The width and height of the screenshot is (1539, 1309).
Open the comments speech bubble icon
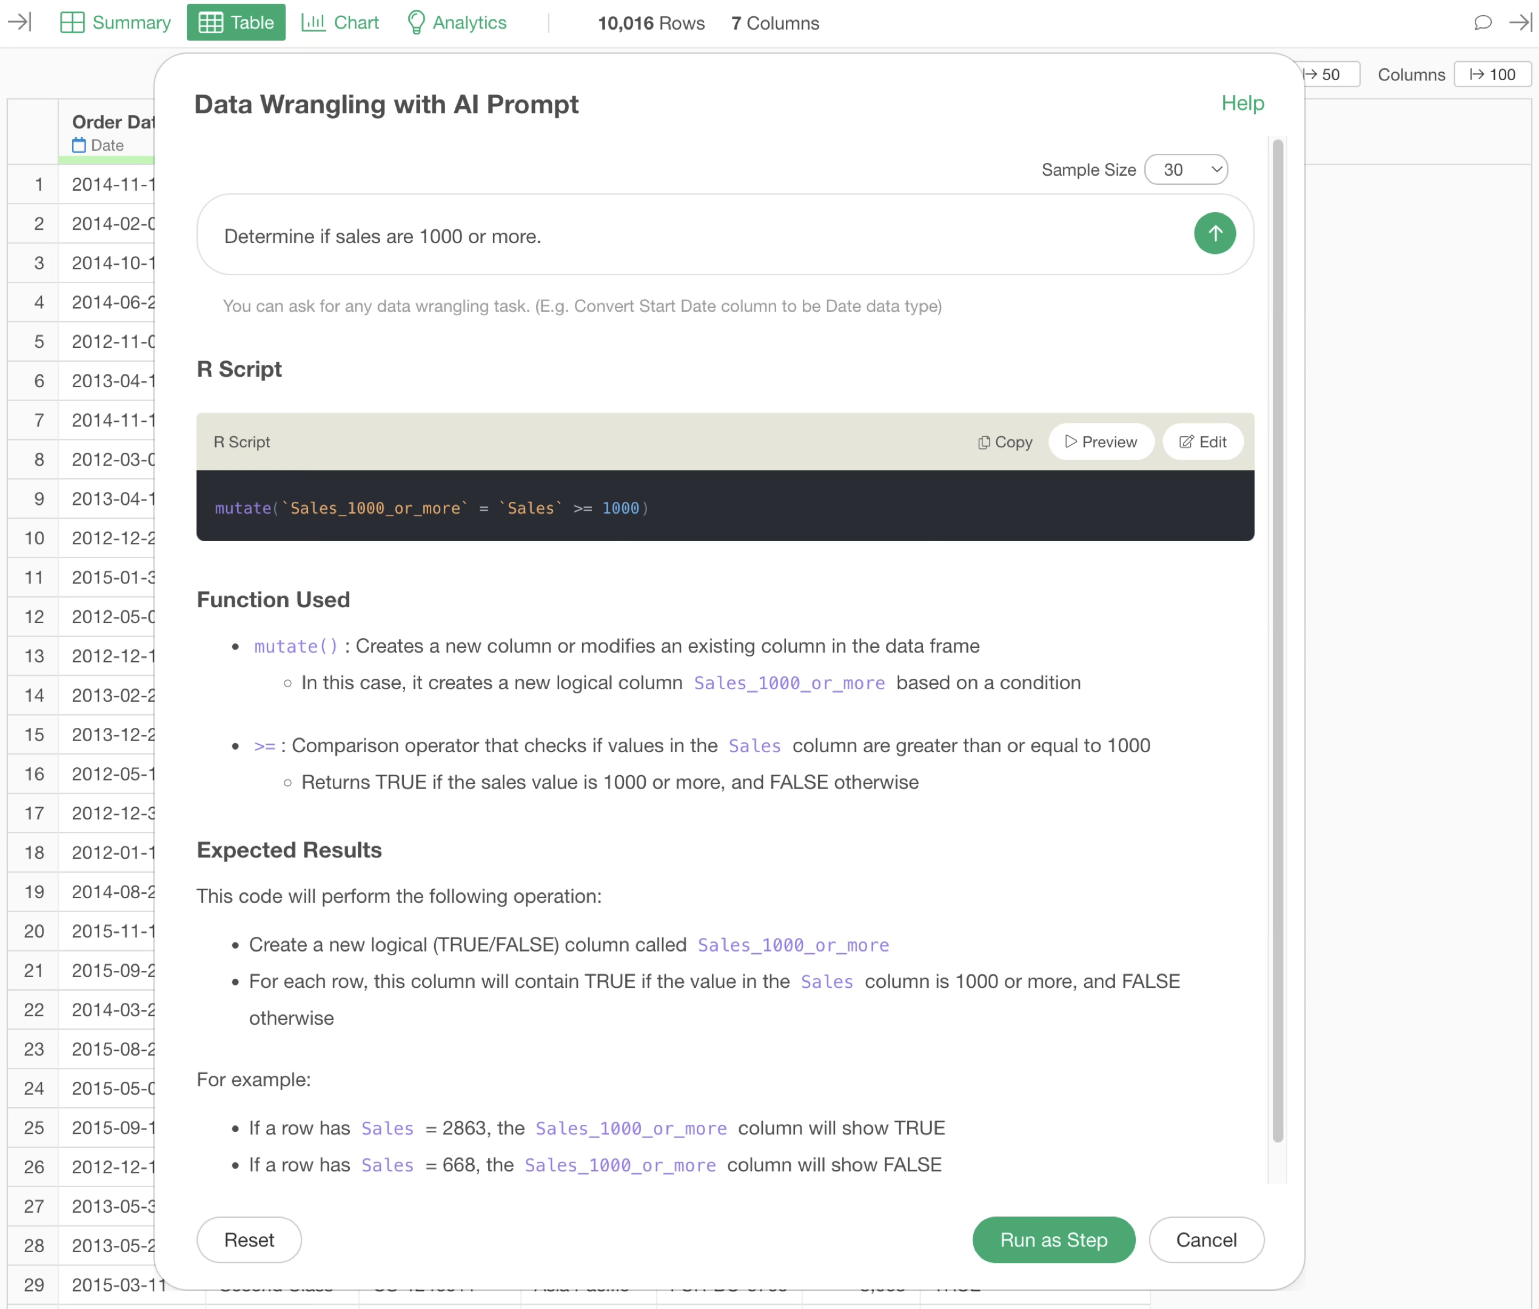pyautogui.click(x=1482, y=22)
